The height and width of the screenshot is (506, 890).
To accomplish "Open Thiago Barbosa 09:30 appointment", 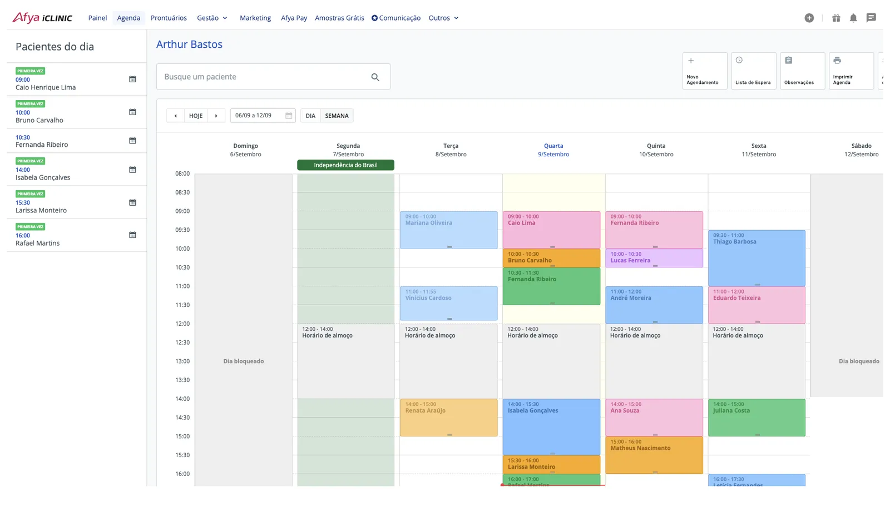I will click(x=756, y=258).
